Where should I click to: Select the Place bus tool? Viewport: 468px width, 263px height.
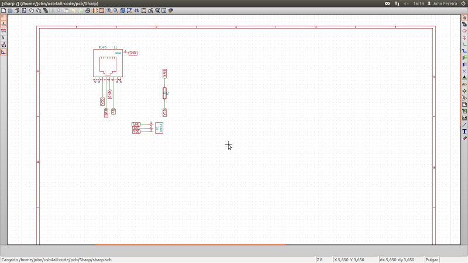tap(464, 51)
